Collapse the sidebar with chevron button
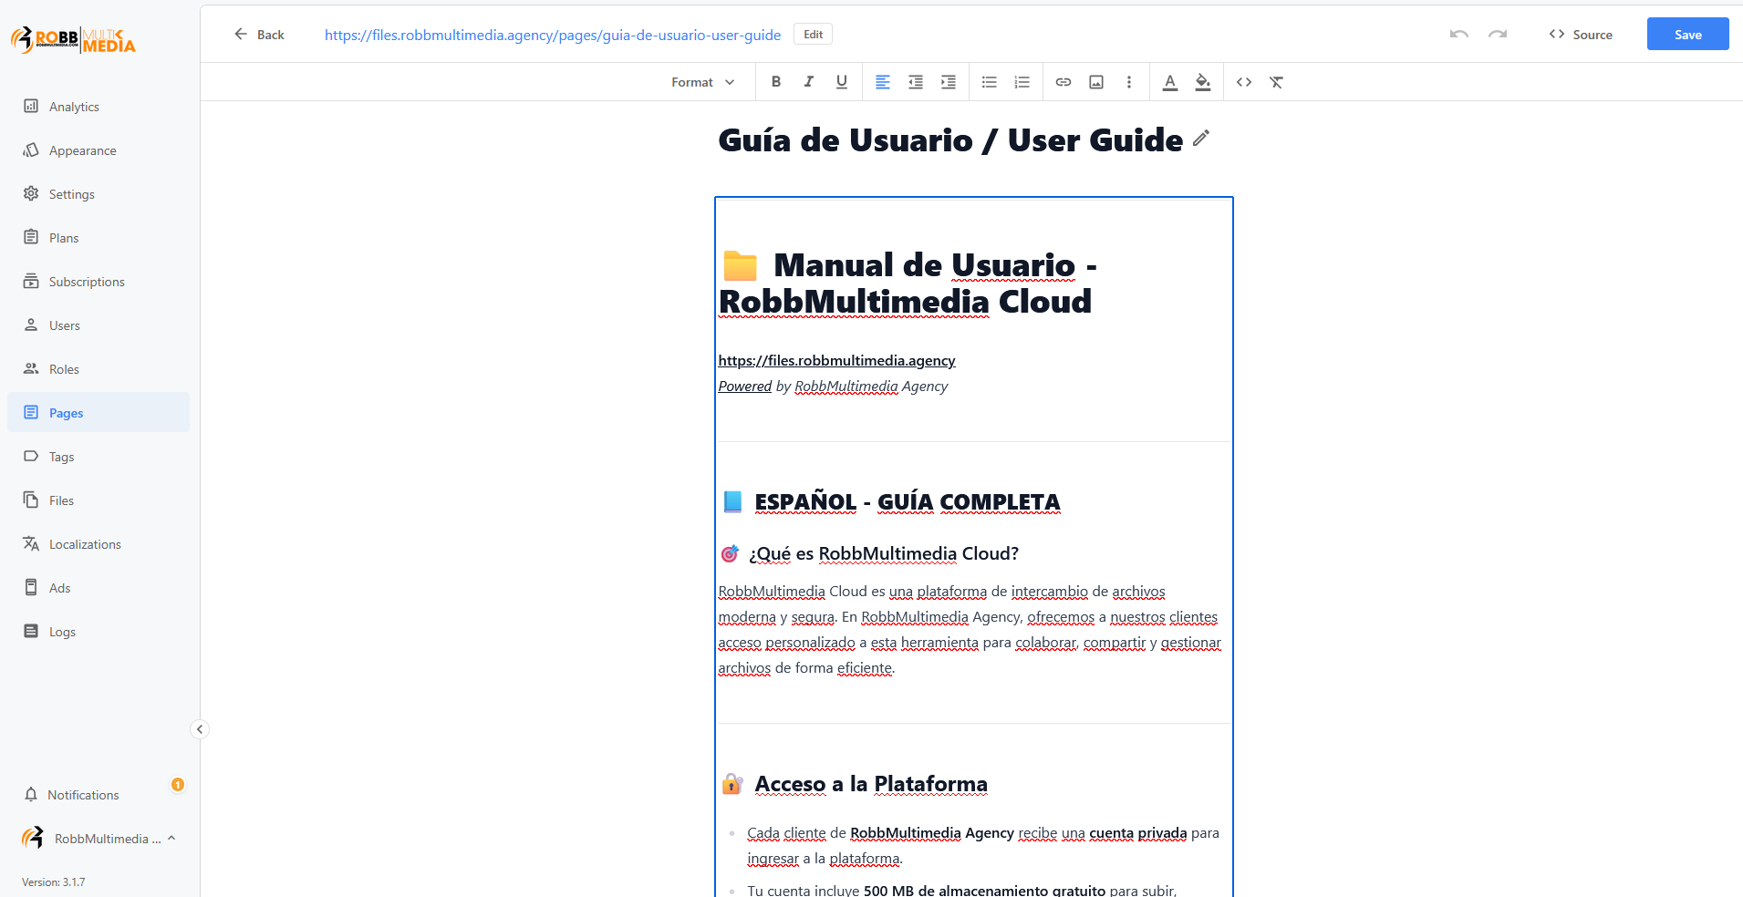Image resolution: width=1743 pixels, height=897 pixels. coord(200,729)
